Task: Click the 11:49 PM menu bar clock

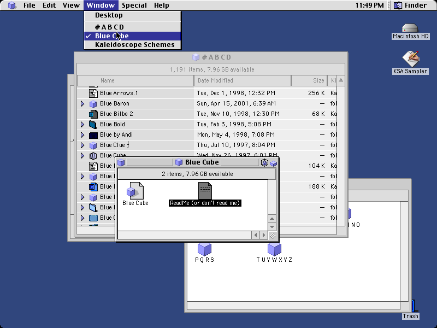Action: click(369, 5)
